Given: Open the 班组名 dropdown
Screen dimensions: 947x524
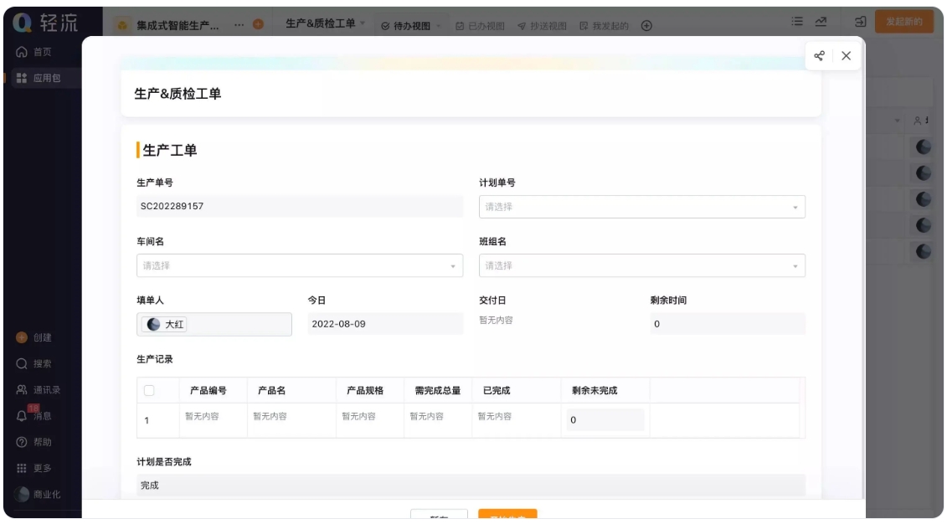Looking at the screenshot, I should [642, 265].
